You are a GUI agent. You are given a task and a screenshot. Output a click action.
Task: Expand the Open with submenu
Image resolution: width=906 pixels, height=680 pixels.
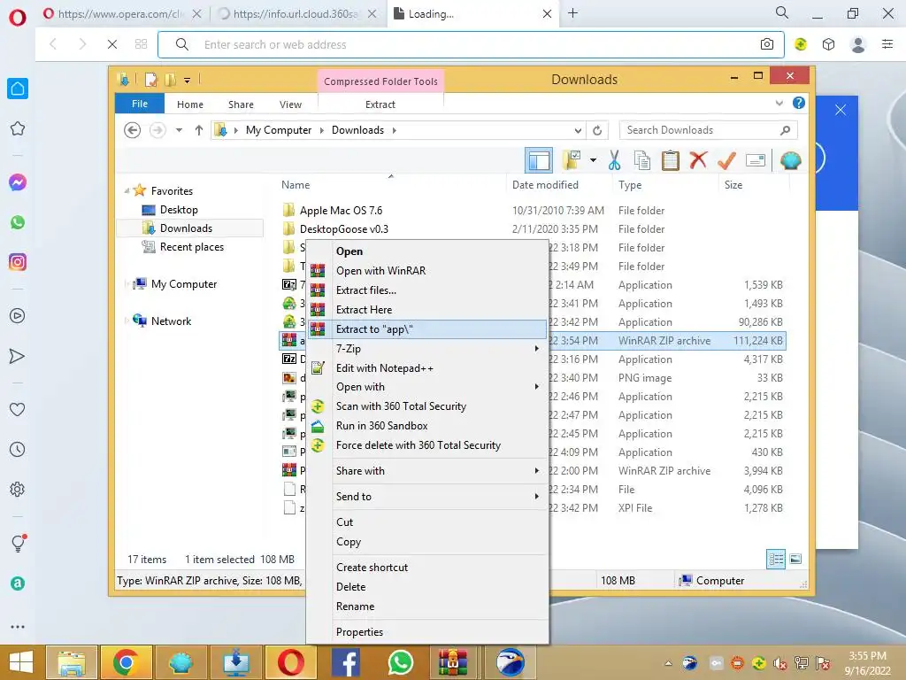(537, 386)
